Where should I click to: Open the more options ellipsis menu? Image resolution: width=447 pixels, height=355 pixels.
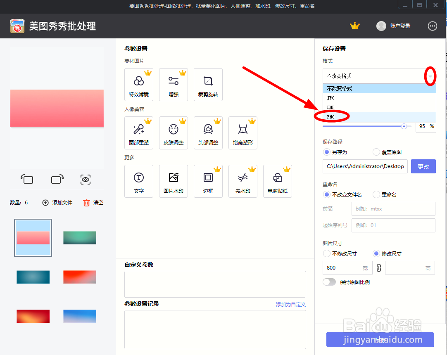point(433,26)
